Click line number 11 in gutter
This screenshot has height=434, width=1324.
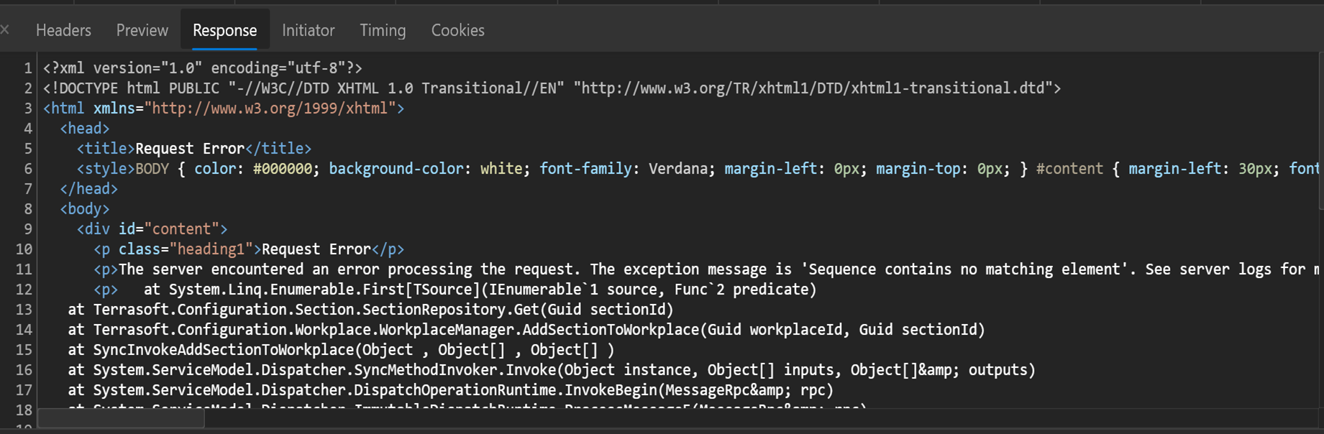tap(24, 269)
